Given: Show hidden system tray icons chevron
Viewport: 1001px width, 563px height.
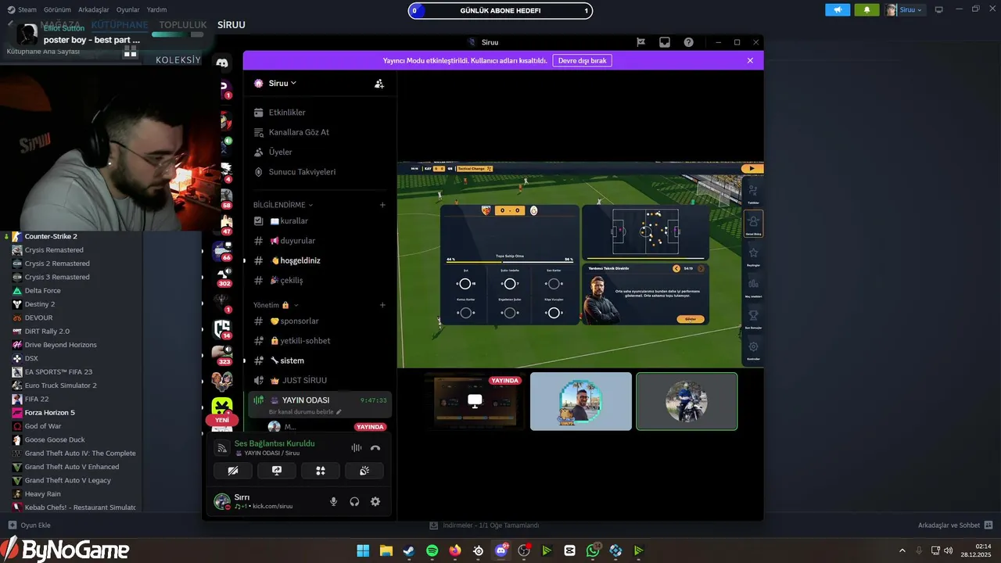Looking at the screenshot, I should click(x=902, y=550).
